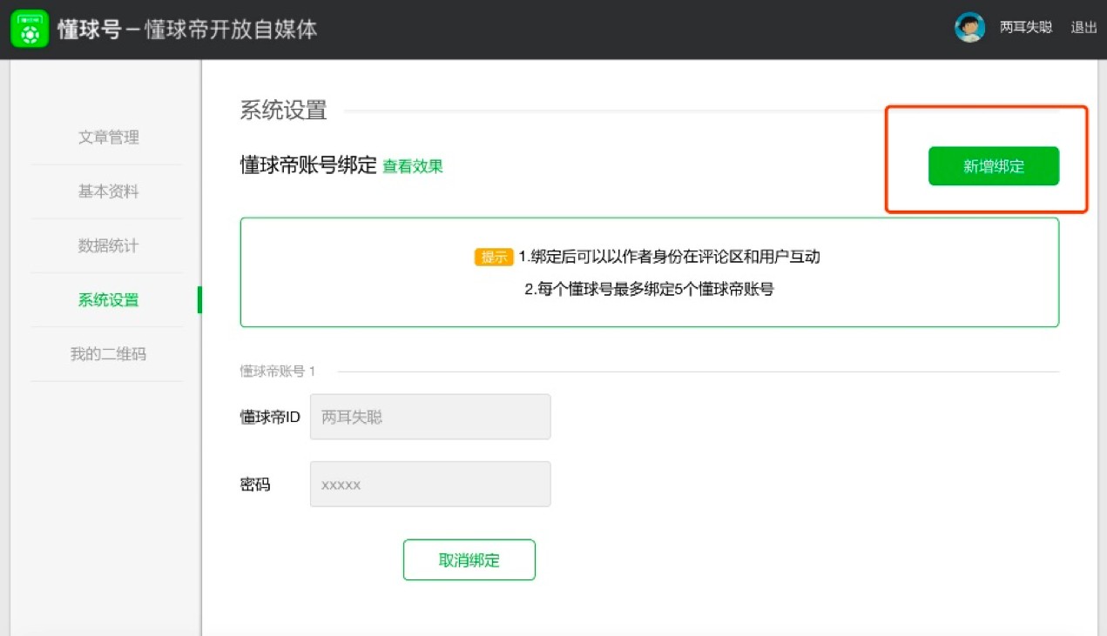
Task: Open 文章管理 in the sidebar
Action: tap(108, 137)
